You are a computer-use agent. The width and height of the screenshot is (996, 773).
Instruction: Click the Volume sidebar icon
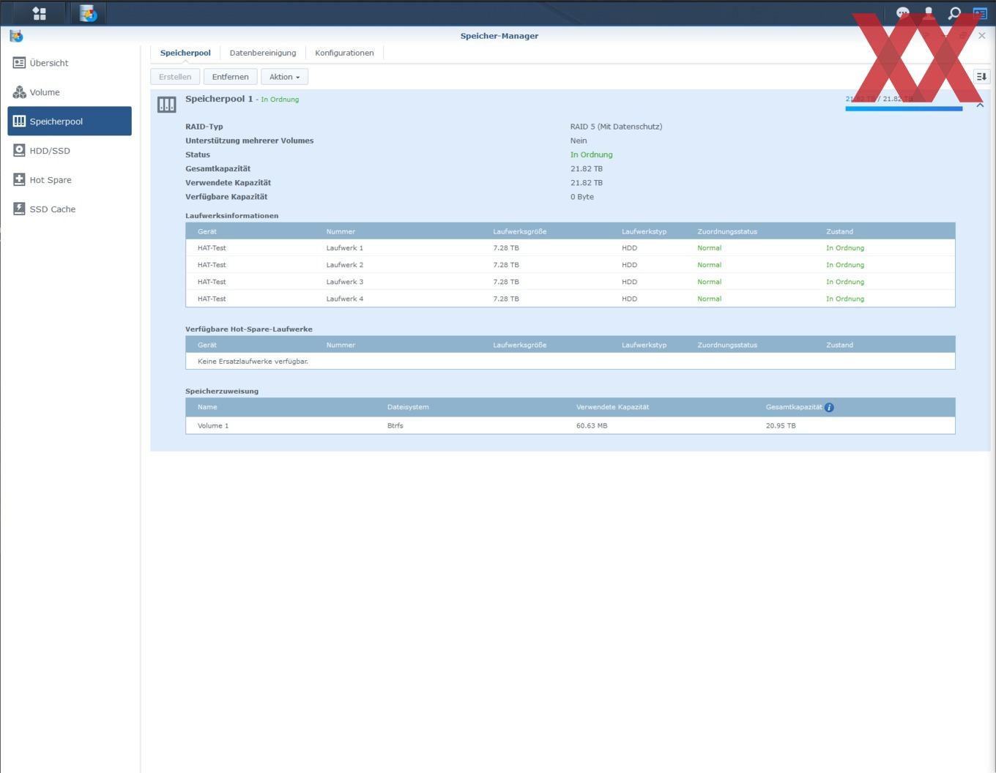coord(20,92)
